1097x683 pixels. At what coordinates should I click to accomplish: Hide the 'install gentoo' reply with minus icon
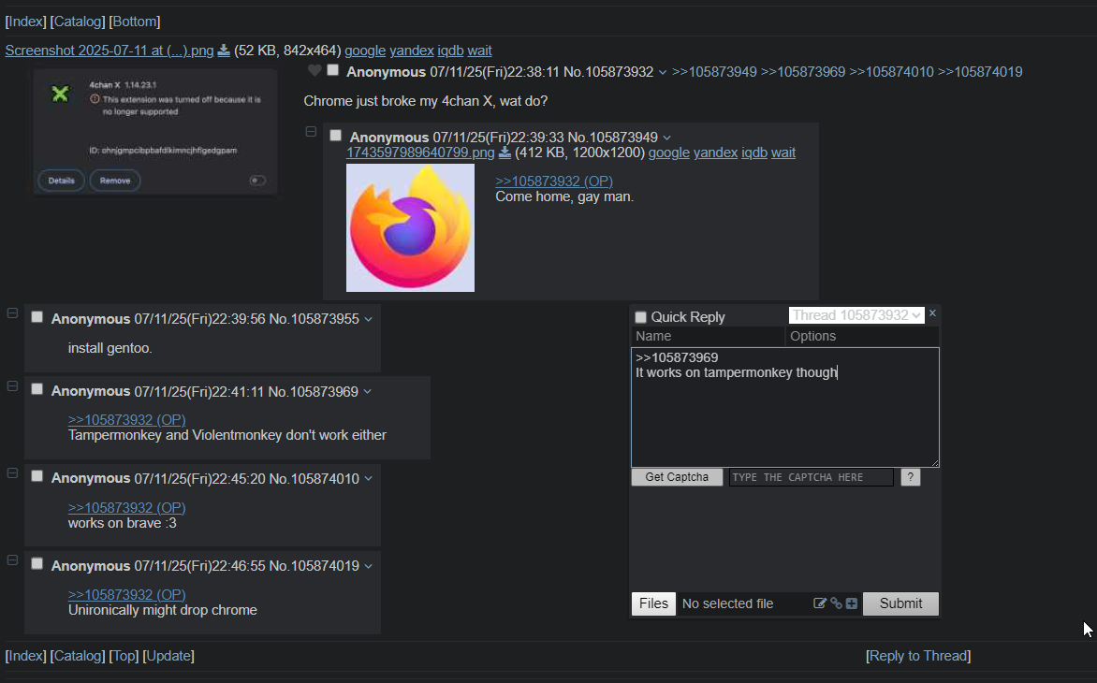click(x=12, y=313)
